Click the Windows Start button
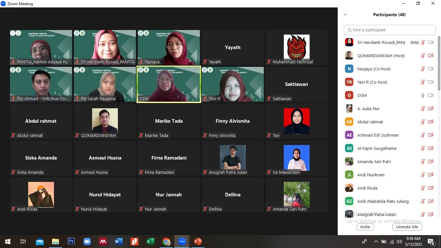Image resolution: width=441 pixels, height=248 pixels. coord(8,241)
